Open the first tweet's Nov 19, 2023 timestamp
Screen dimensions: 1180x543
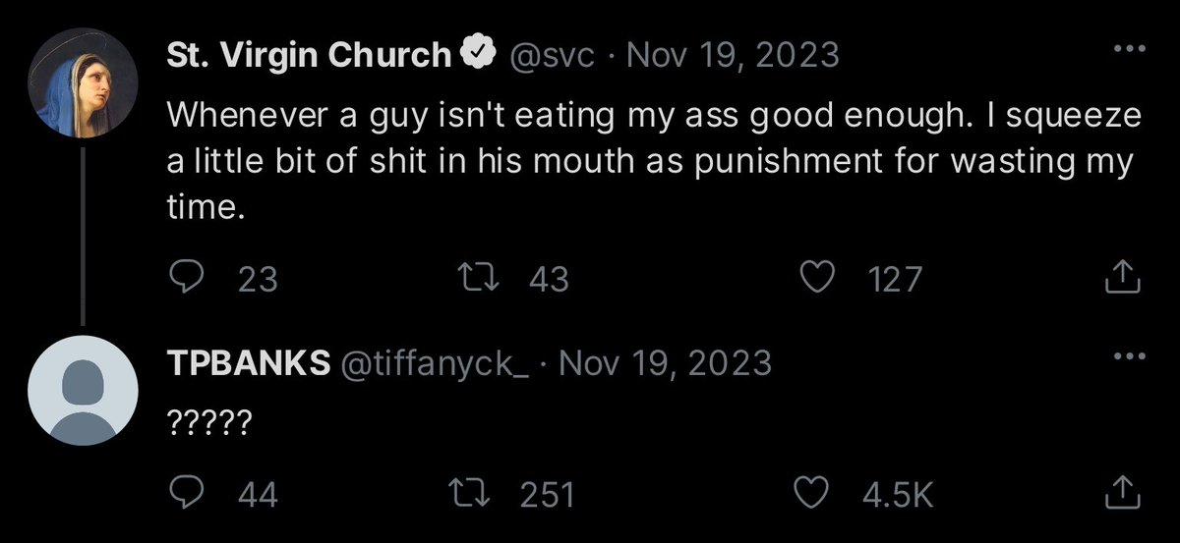coord(732,56)
